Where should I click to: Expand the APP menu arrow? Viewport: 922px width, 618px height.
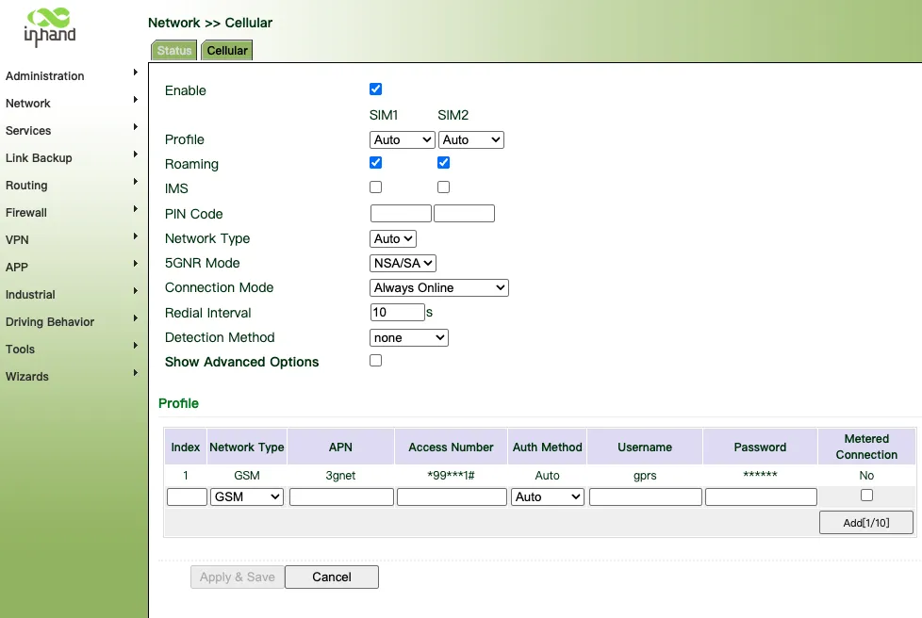[x=135, y=263]
